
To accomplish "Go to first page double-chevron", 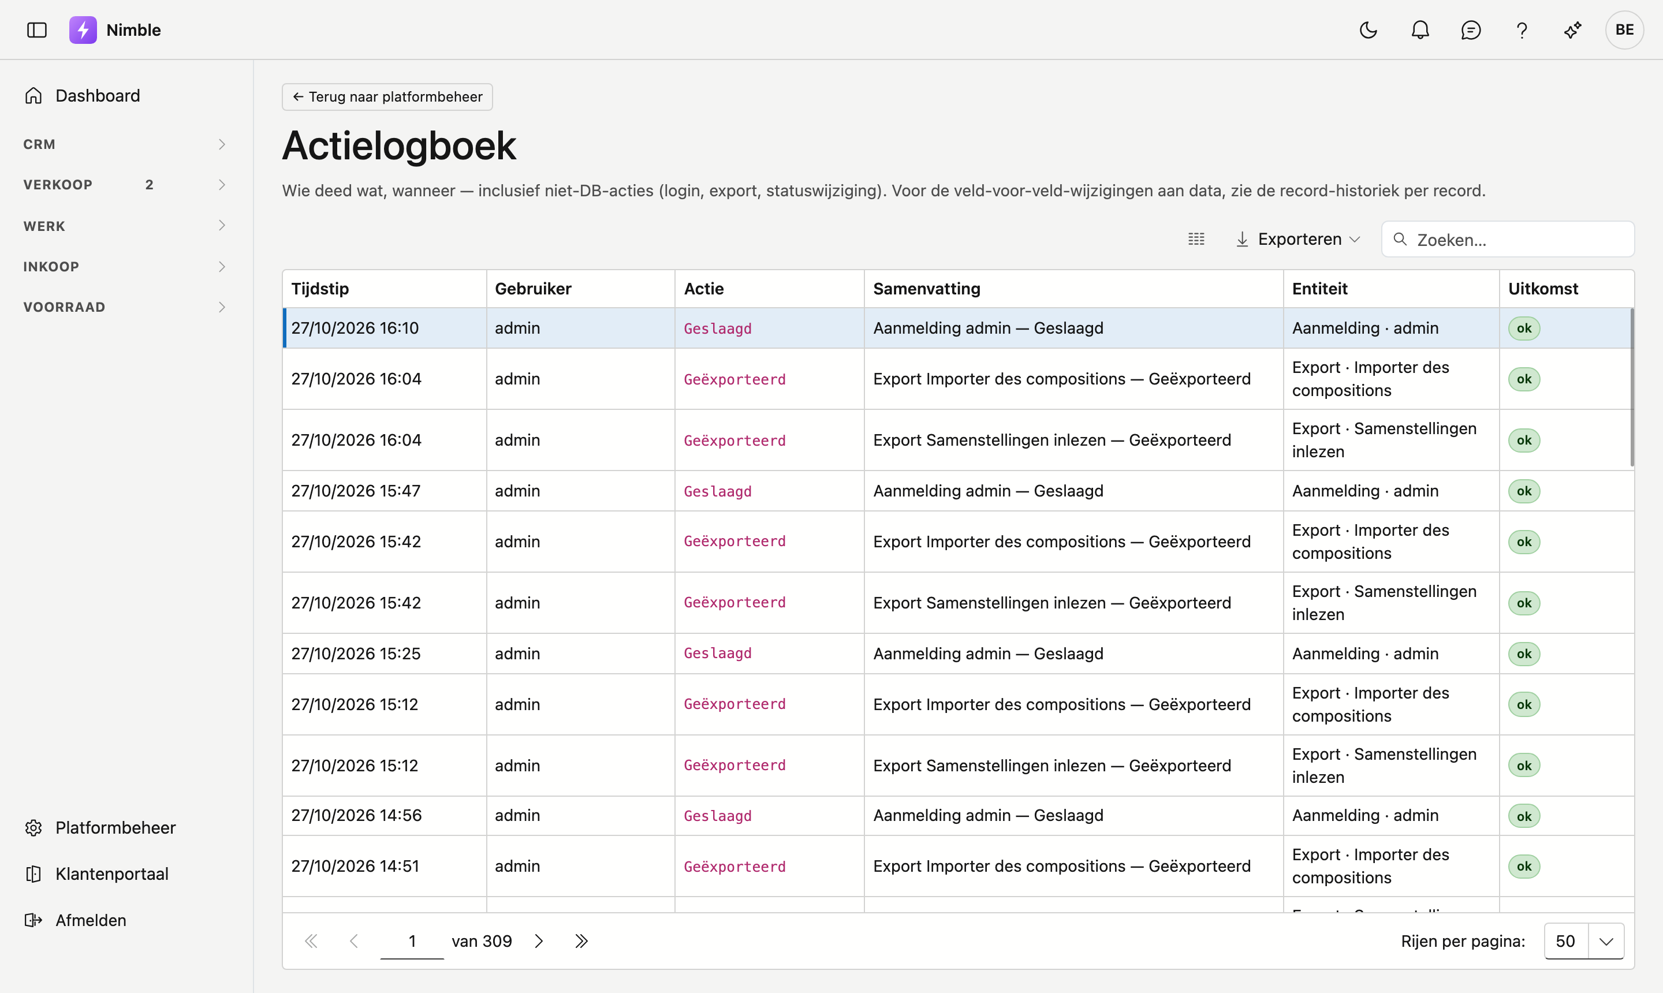I will pyautogui.click(x=311, y=941).
